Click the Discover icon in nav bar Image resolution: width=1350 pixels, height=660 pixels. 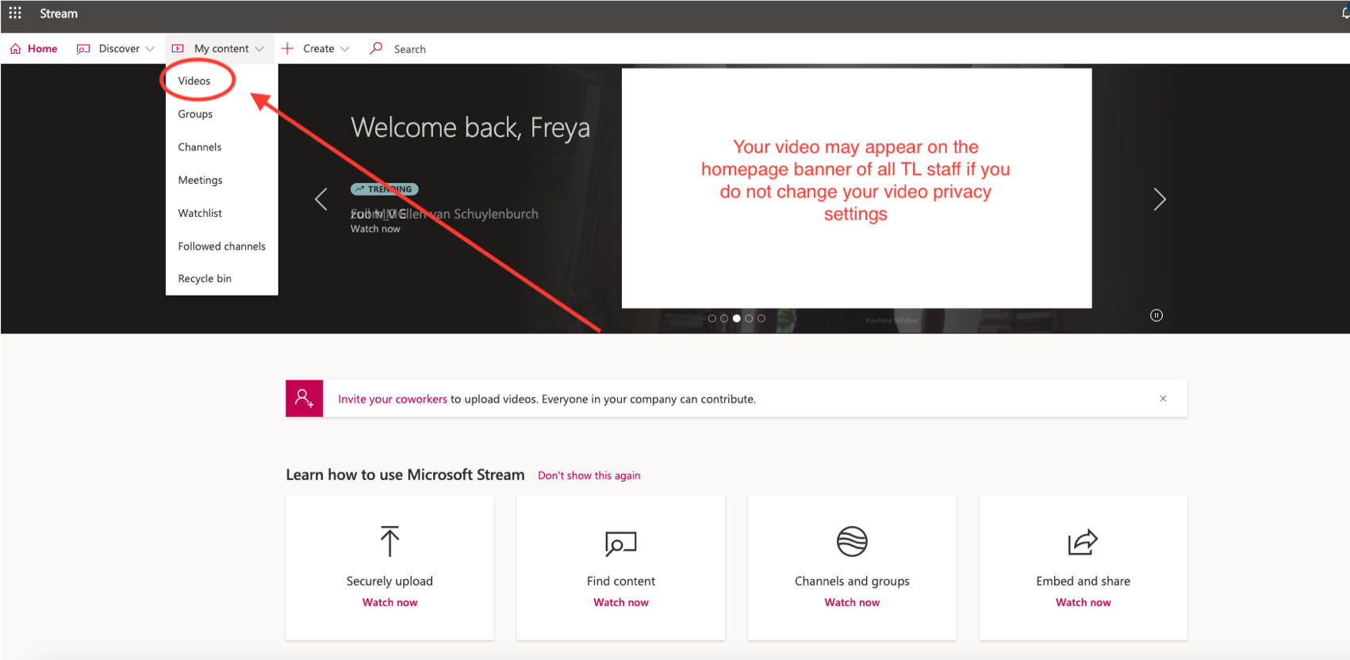pos(83,49)
